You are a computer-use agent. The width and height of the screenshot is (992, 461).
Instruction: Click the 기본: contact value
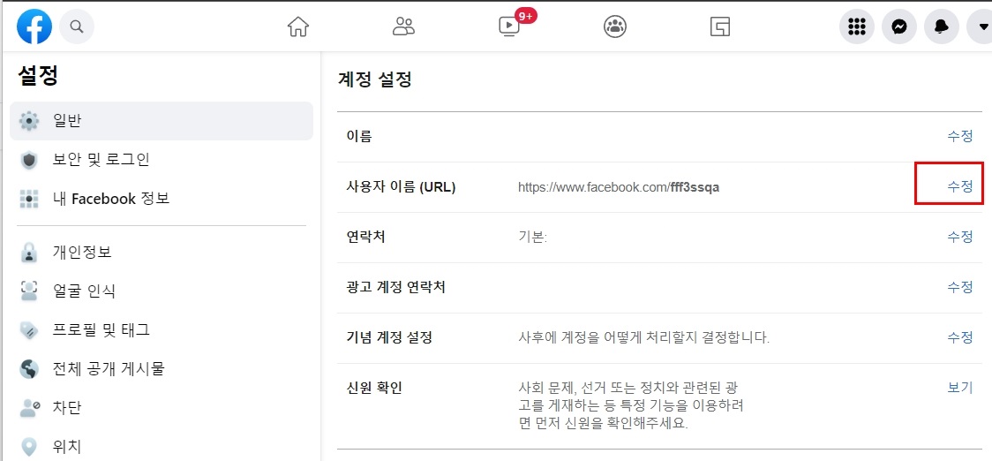(x=532, y=237)
